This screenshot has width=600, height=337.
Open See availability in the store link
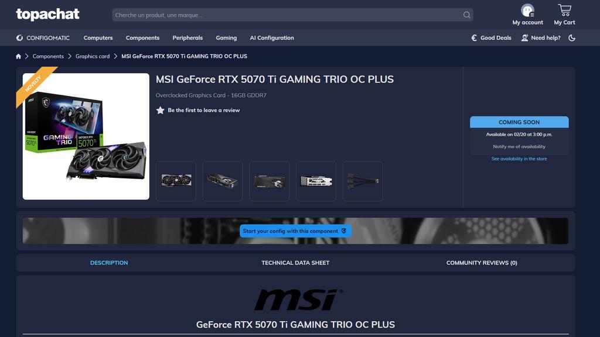(519, 159)
